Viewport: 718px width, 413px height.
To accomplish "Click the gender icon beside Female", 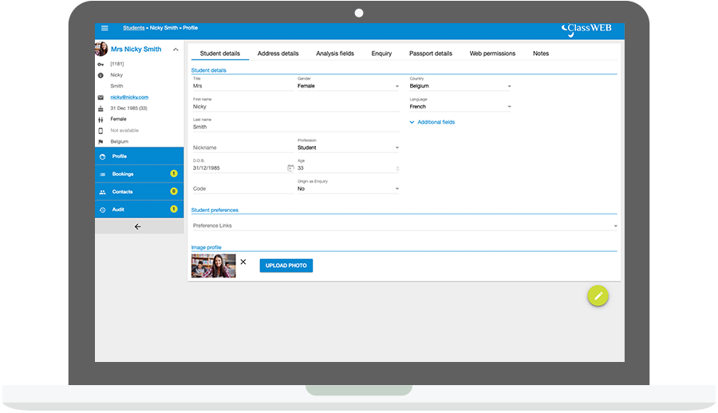I will pyautogui.click(x=101, y=120).
